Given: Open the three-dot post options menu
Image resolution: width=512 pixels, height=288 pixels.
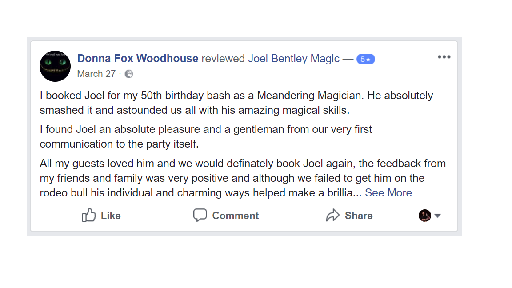Looking at the screenshot, I should point(444,57).
